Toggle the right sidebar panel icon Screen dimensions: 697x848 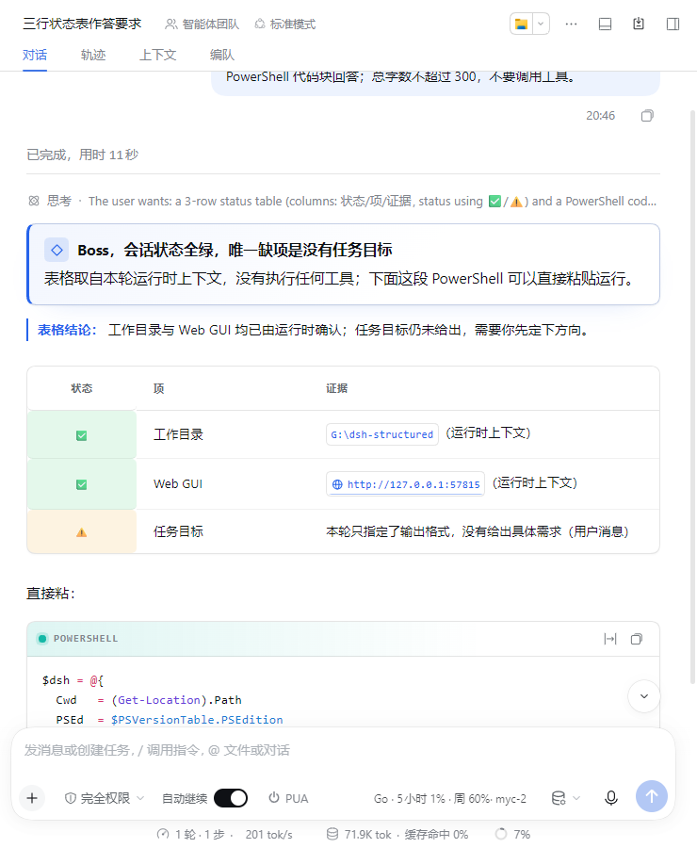673,24
